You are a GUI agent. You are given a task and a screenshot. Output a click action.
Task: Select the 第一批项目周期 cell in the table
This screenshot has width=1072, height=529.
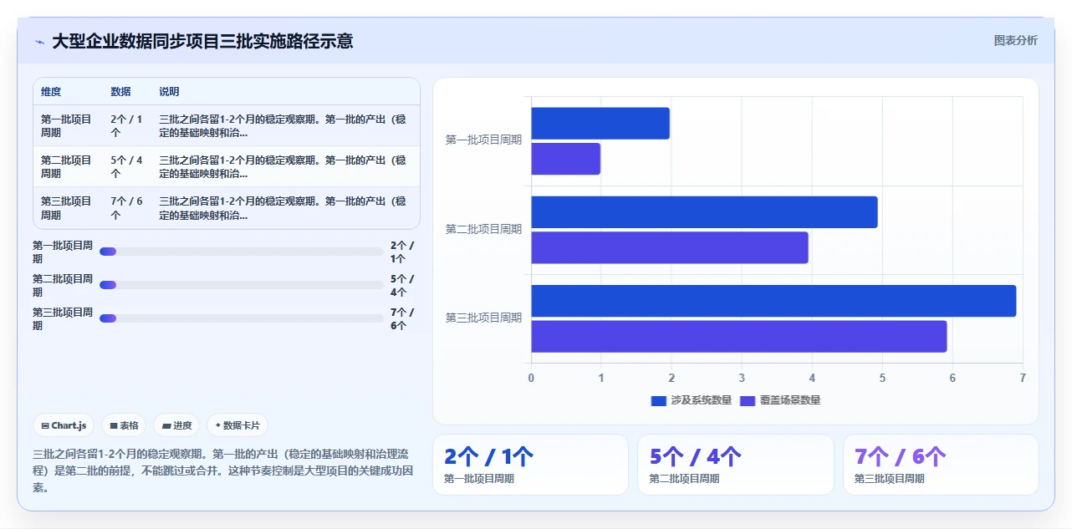[67, 126]
